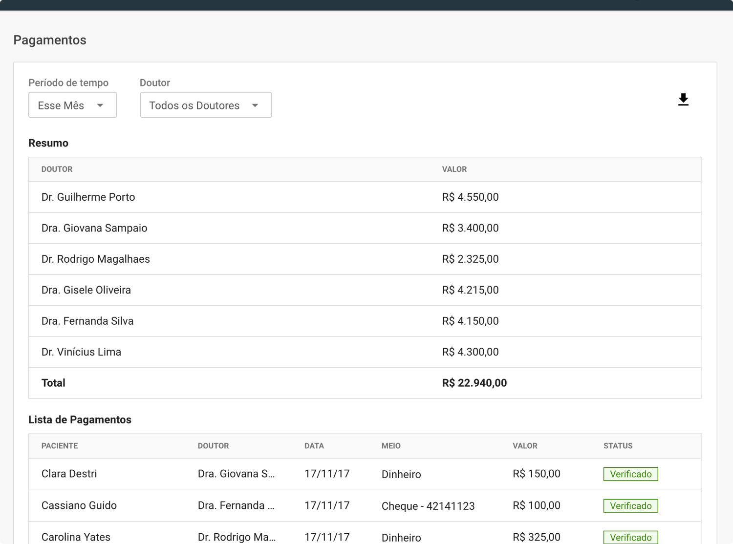The image size is (733, 544).
Task: Click Verificado badge for Carolina Yates
Action: (x=630, y=537)
